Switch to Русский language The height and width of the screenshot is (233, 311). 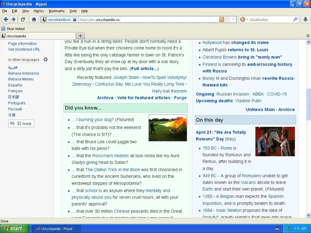pos(15,109)
